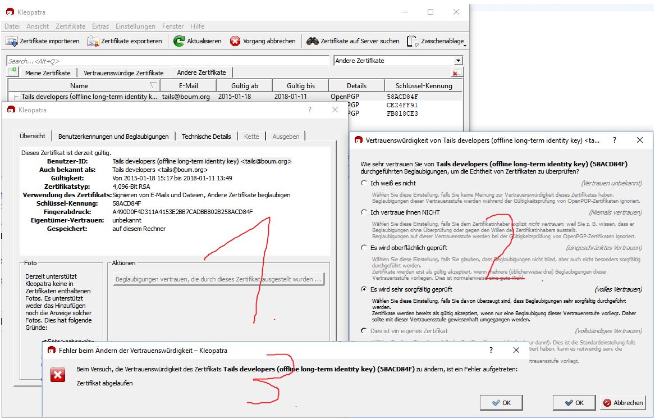Click the Search certificate input field

pos(168,61)
